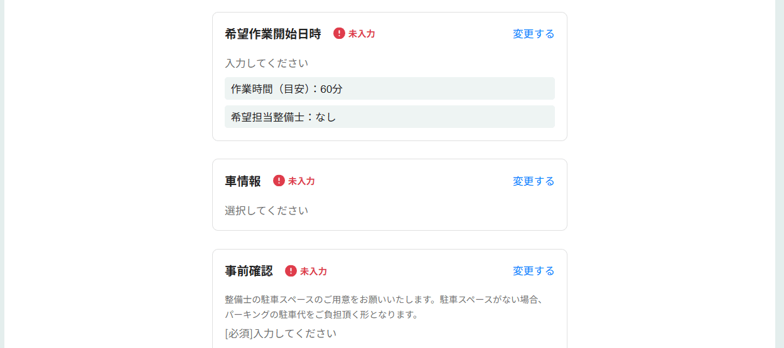Viewport: 784px width, 348px height.
Task: Click 変更する in the 車情報 section
Action: (x=534, y=181)
